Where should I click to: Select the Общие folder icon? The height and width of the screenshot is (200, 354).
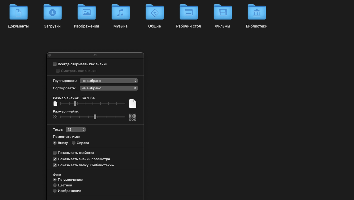click(154, 12)
